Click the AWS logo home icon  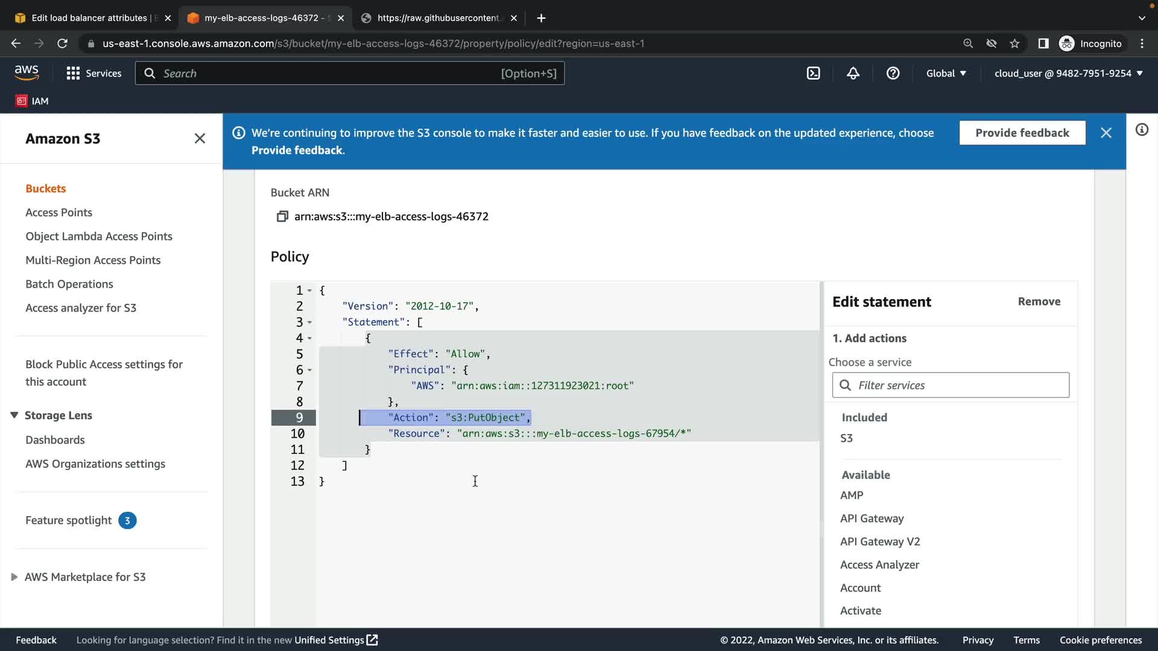point(27,73)
